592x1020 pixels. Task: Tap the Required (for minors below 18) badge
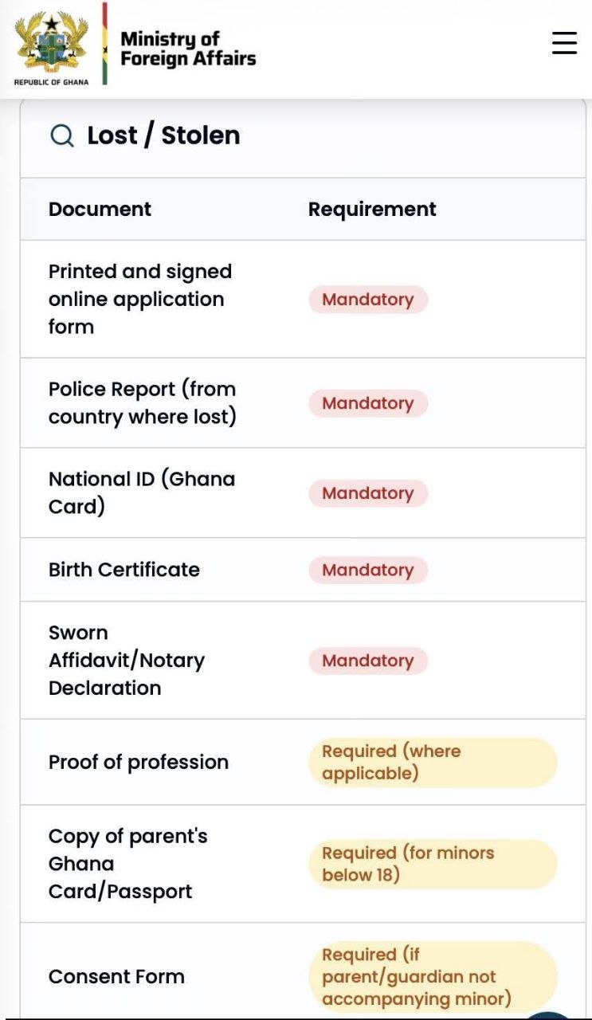tap(432, 864)
